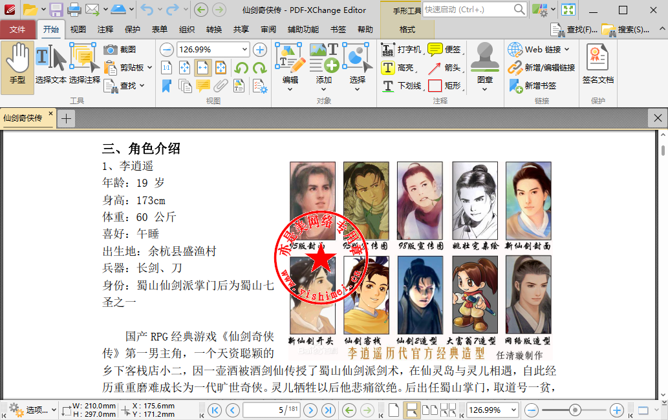Activate the Select Text (选择文本) tool
The height and width of the screenshot is (420, 668).
(x=50, y=65)
